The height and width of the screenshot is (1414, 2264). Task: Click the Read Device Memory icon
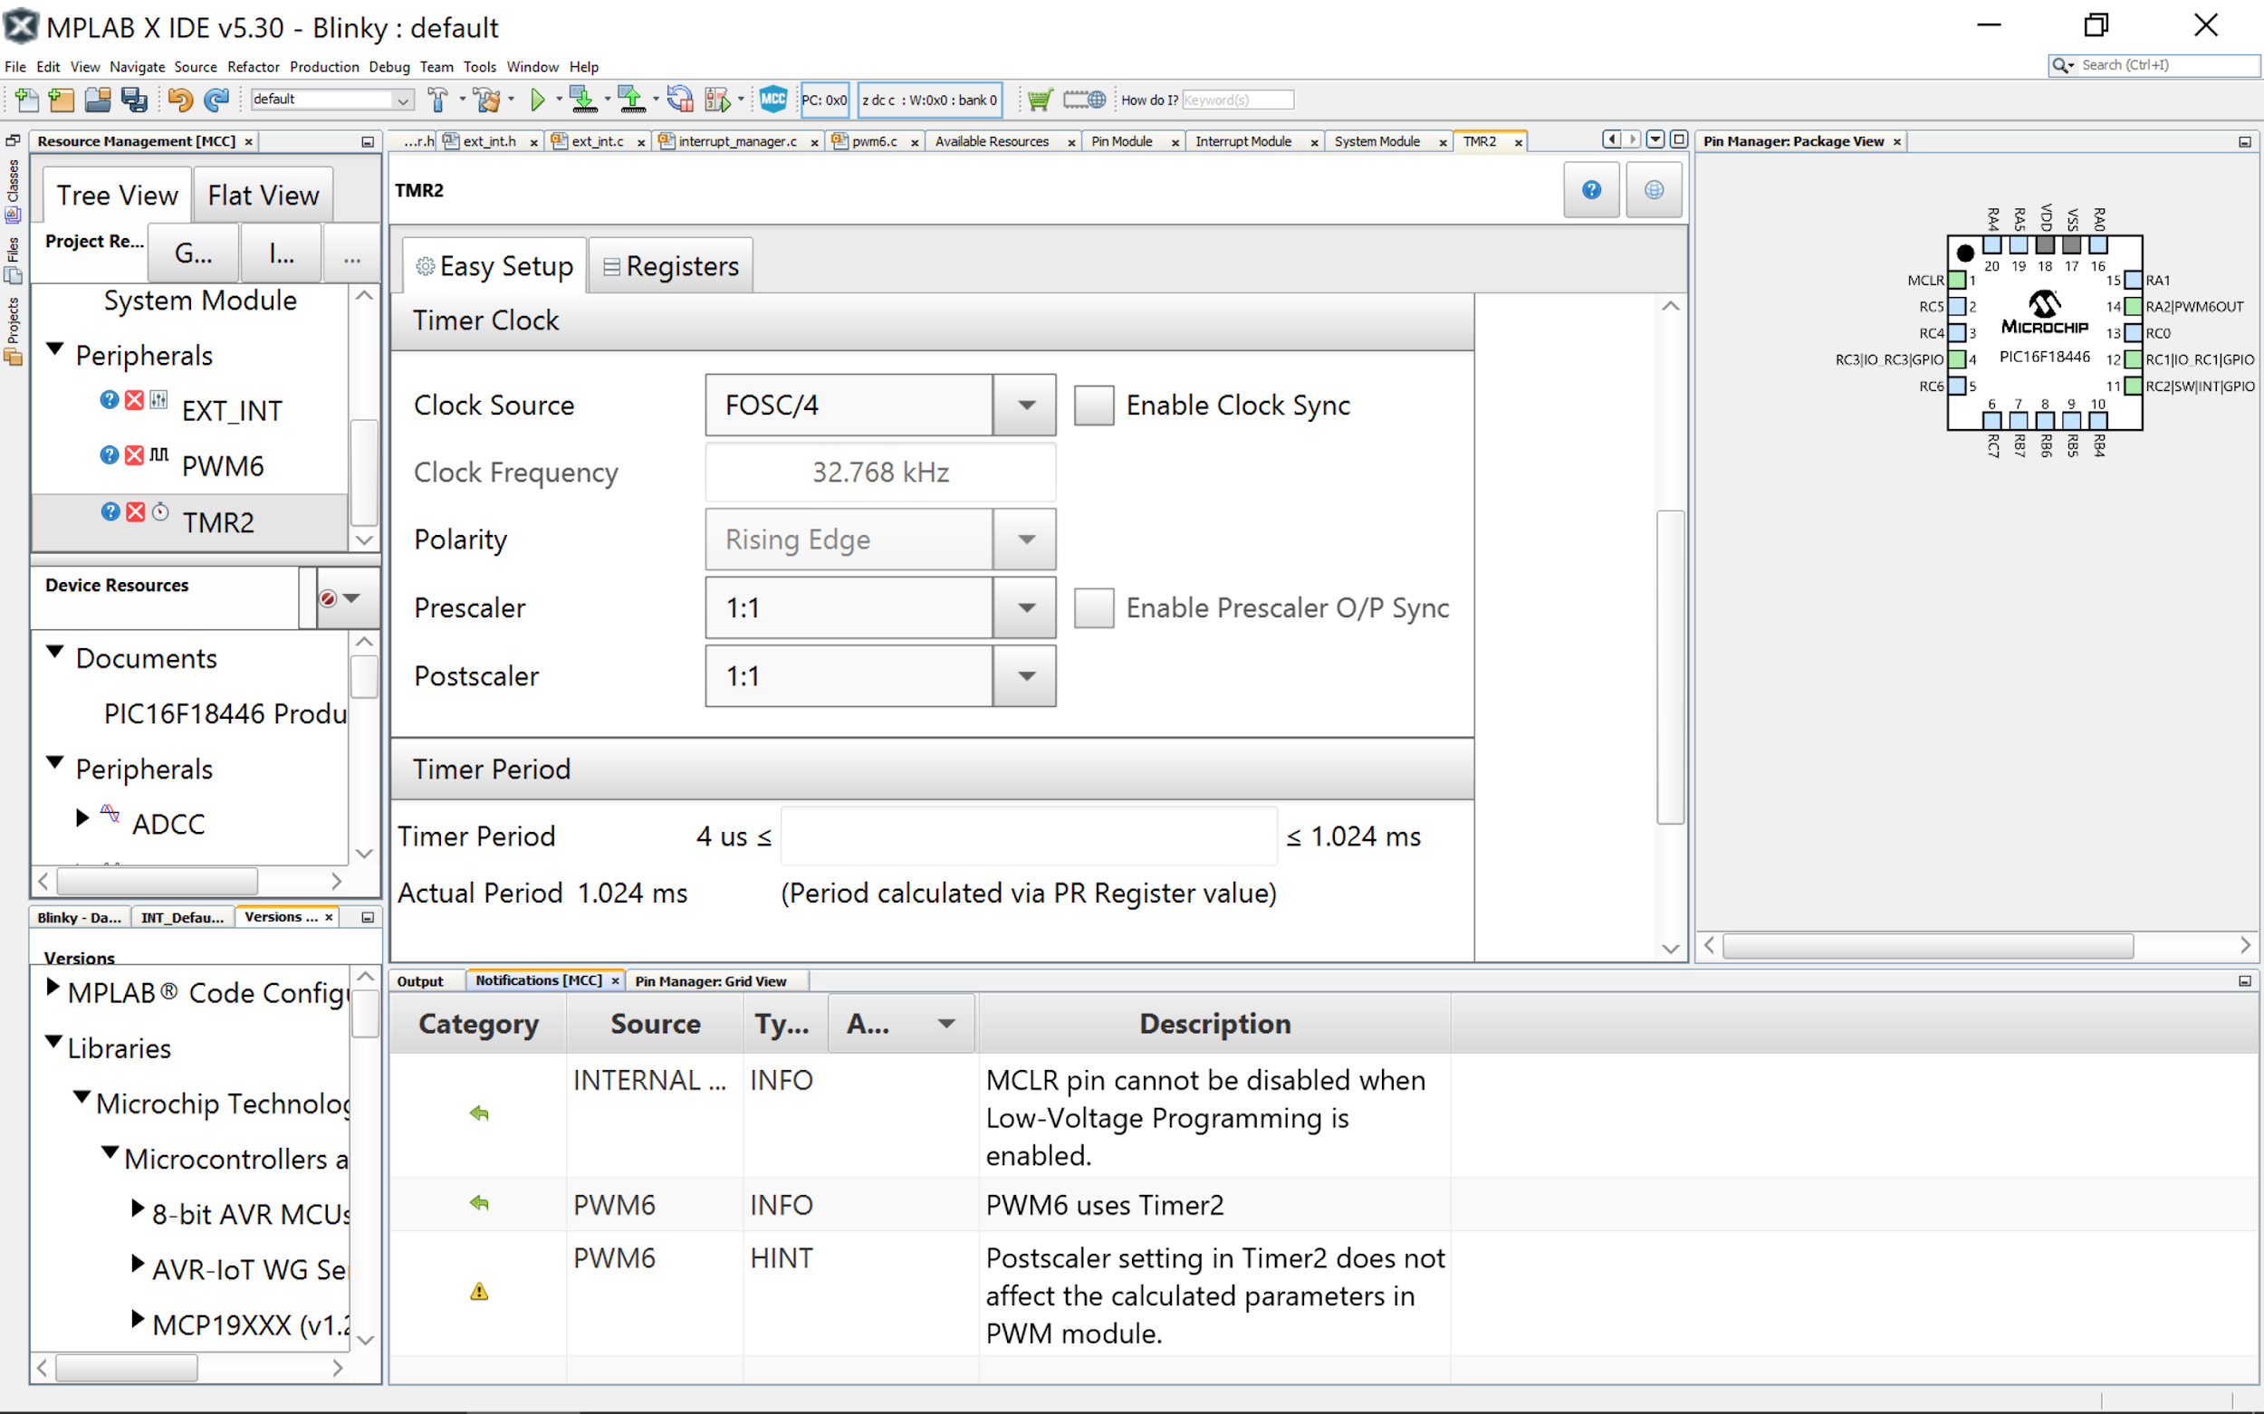point(632,100)
